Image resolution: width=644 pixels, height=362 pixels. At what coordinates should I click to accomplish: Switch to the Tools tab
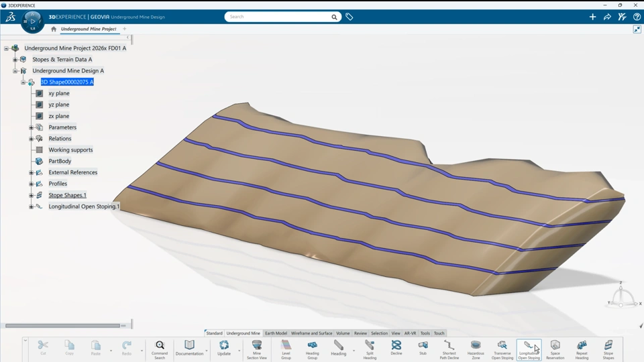425,333
